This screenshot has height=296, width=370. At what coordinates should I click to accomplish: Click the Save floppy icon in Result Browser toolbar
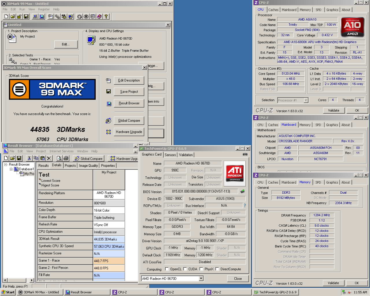coord(19,158)
